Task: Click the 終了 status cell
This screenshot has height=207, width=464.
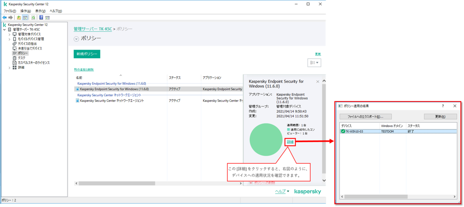Action: click(x=411, y=131)
